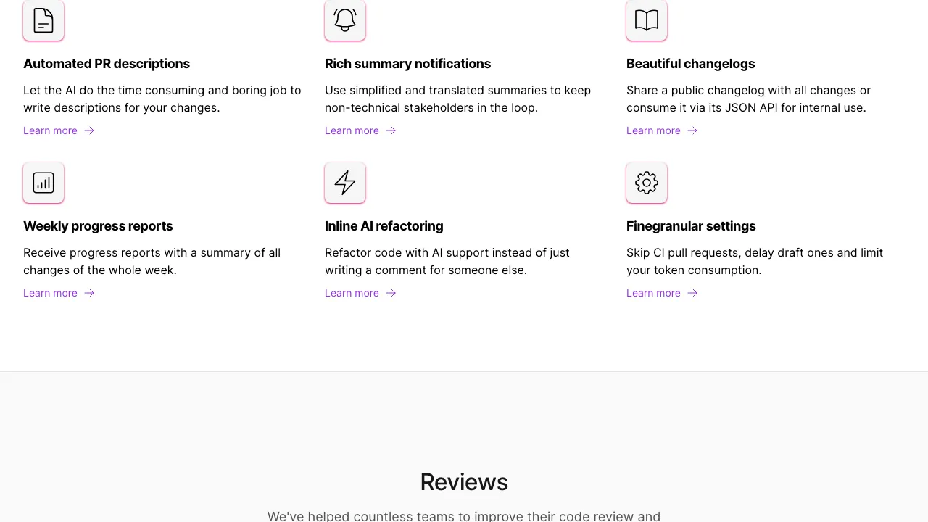Click the lightning bolt refactoring icon
Viewport: 928px width, 522px height.
(345, 183)
